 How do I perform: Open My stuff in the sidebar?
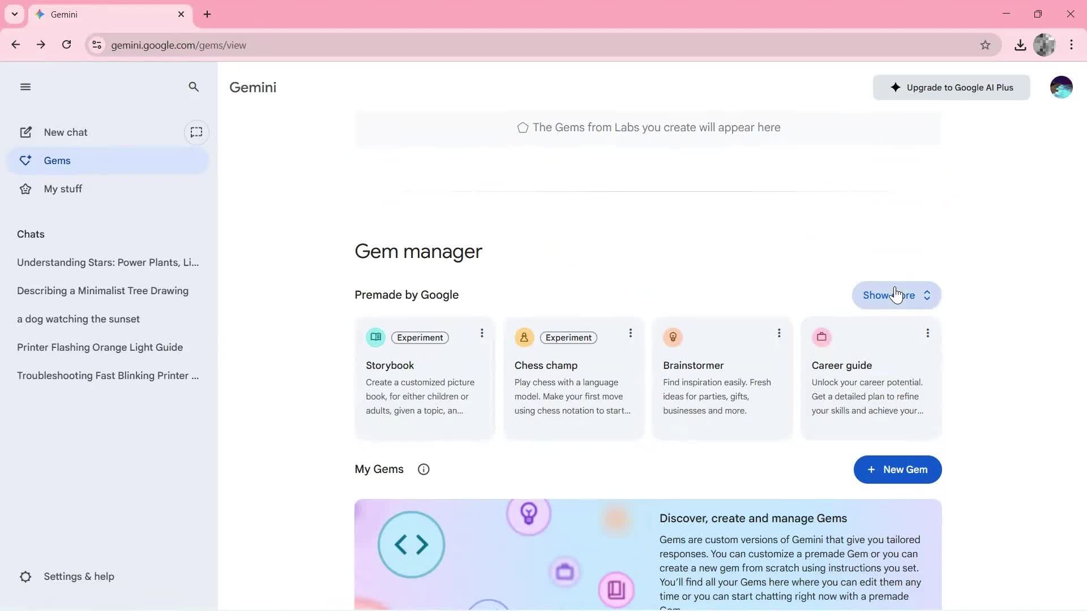63,189
